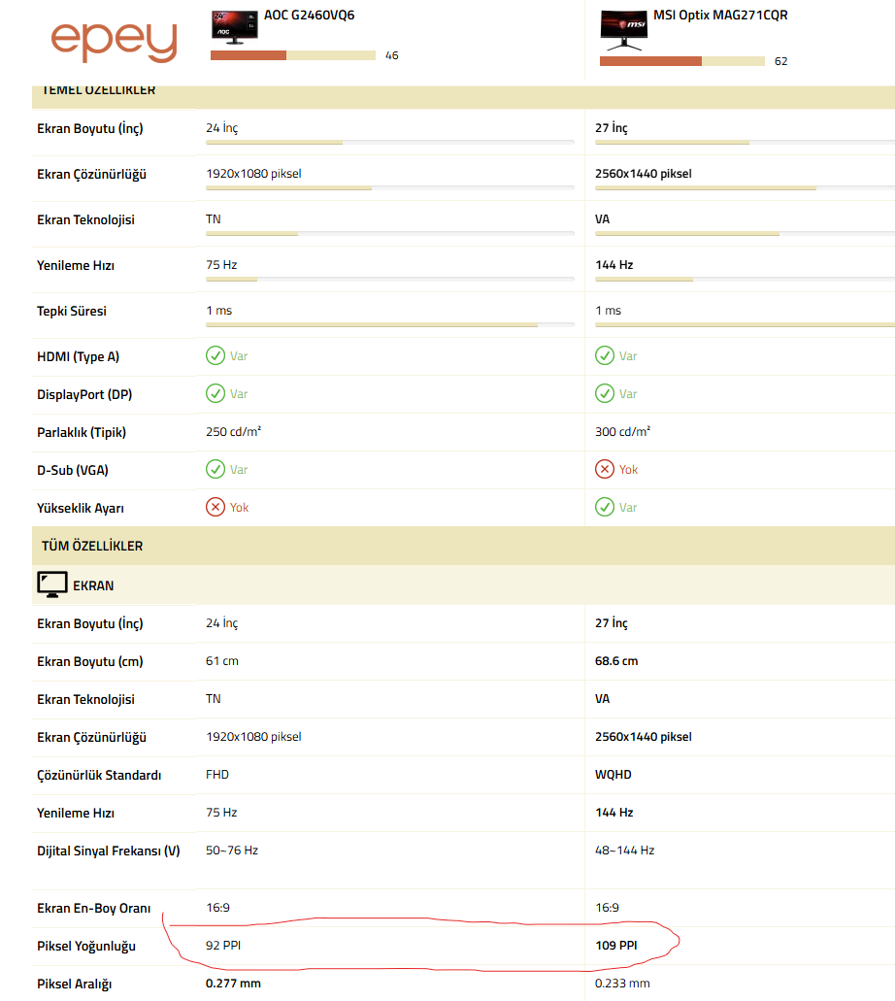
Task: Click Yükseklik Ayarı red cross for AOC
Action: 215,507
